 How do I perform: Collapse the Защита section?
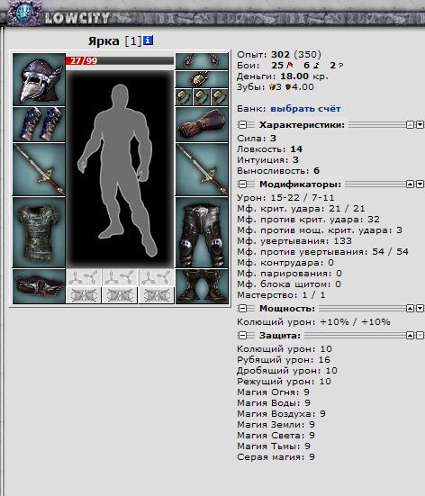click(242, 335)
